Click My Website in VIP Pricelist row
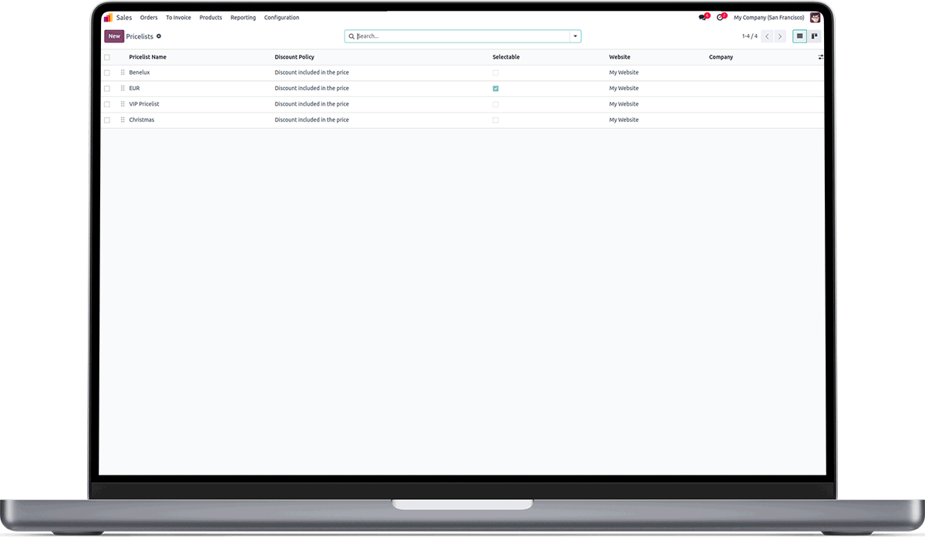 coord(624,104)
